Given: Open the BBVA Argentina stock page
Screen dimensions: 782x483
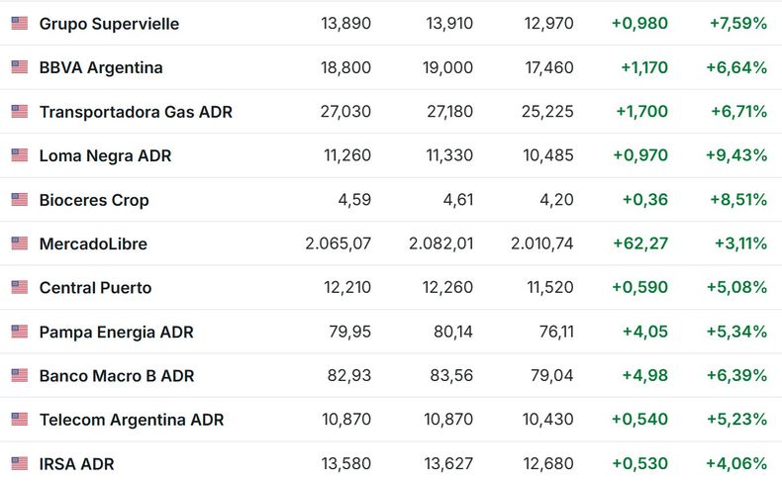Looking at the screenshot, I should [101, 67].
